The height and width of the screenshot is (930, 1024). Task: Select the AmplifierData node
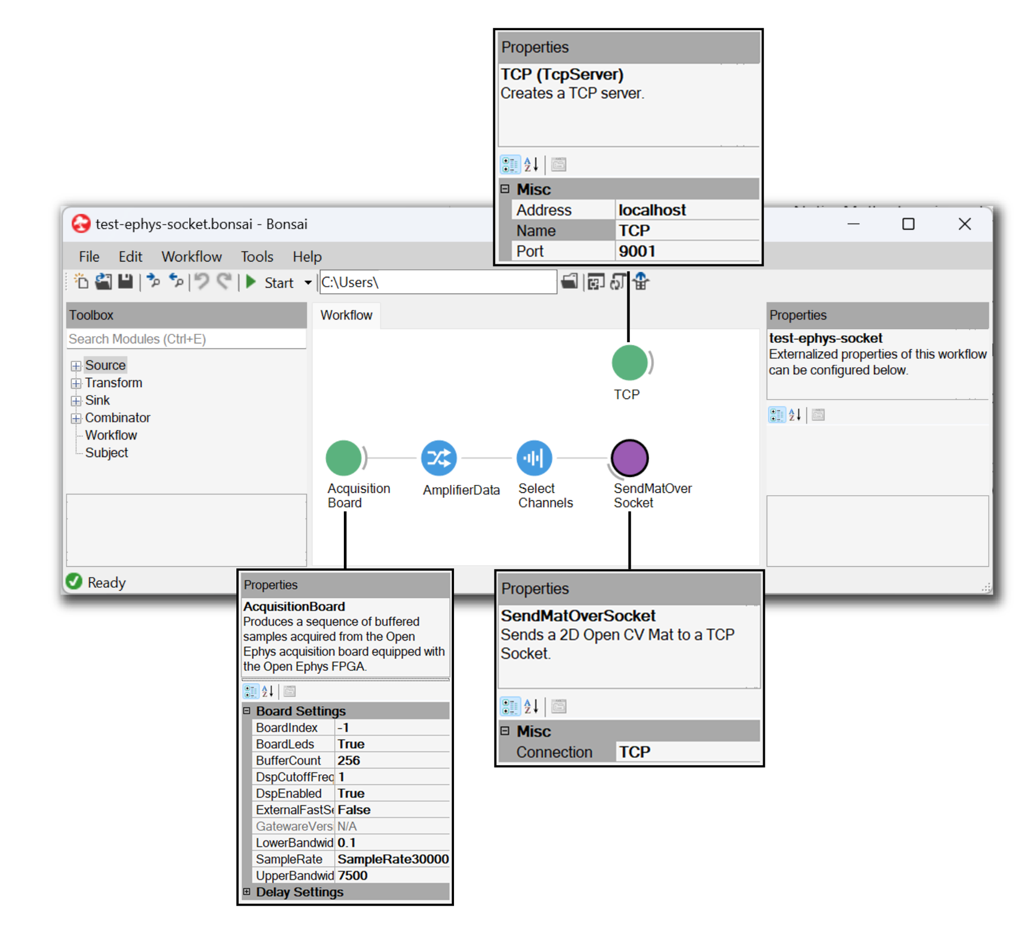pos(439,458)
